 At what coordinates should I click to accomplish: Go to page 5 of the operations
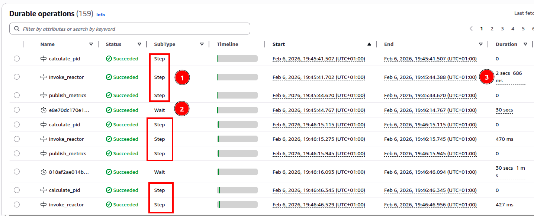coord(523,29)
